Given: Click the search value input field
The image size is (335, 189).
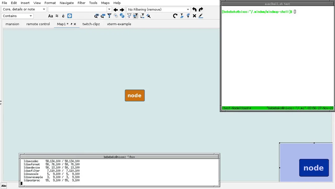Looking at the screenshot, I should click(x=77, y=9).
